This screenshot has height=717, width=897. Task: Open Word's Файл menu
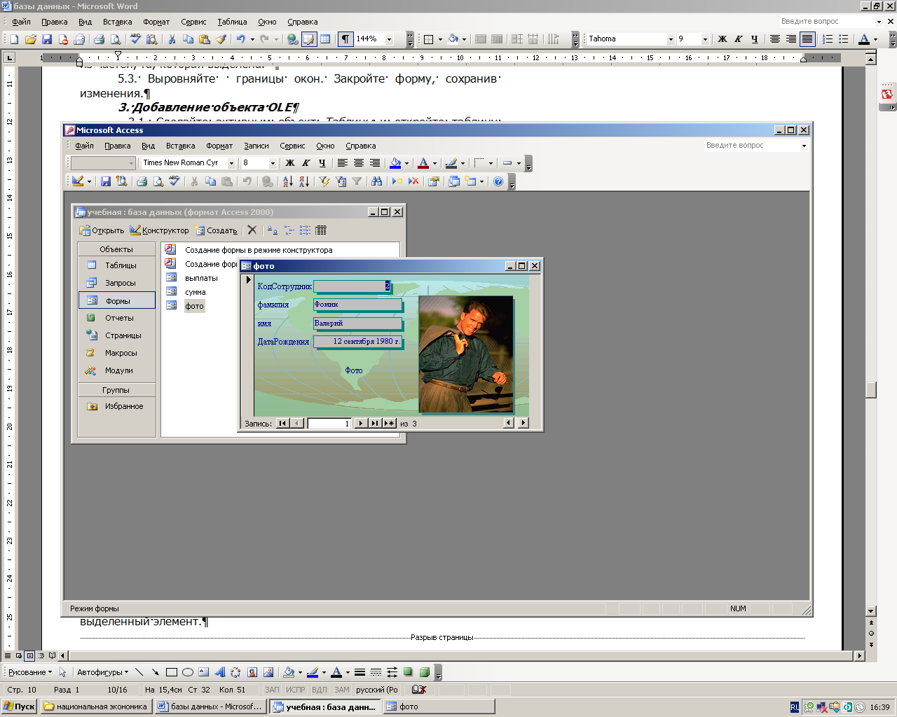(21, 22)
